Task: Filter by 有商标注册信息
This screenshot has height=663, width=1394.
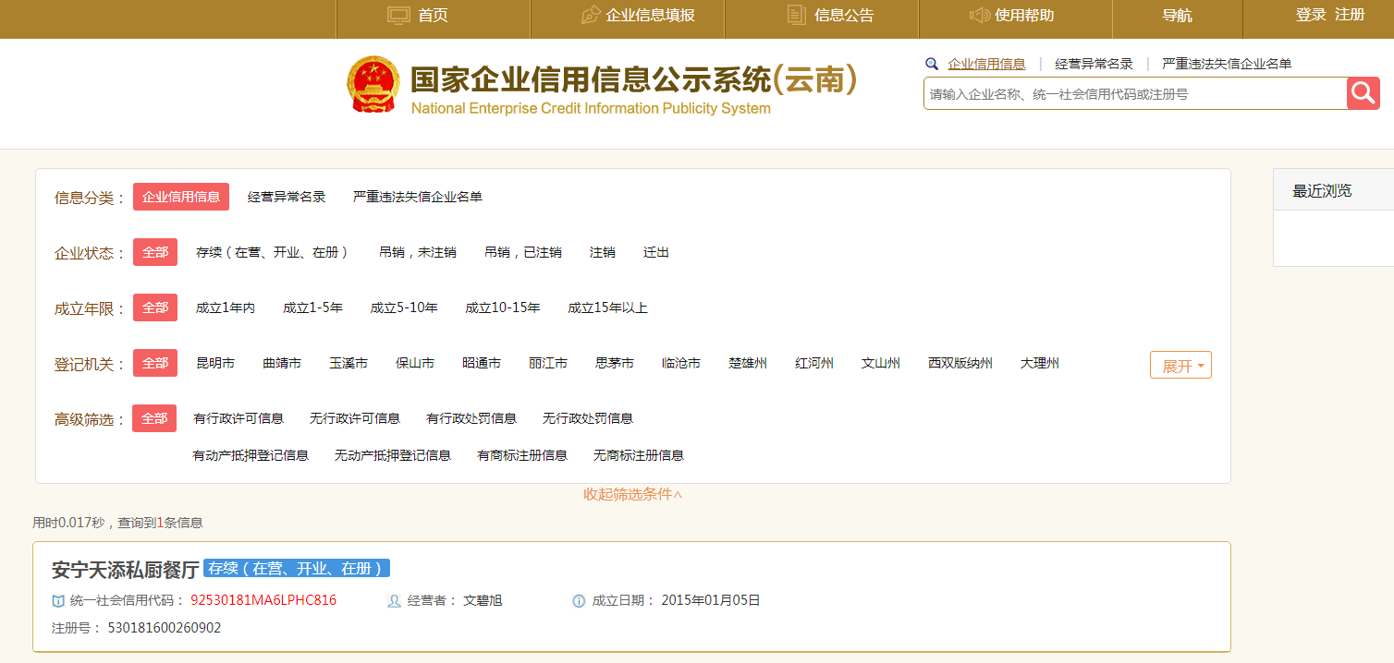Action: (x=522, y=455)
